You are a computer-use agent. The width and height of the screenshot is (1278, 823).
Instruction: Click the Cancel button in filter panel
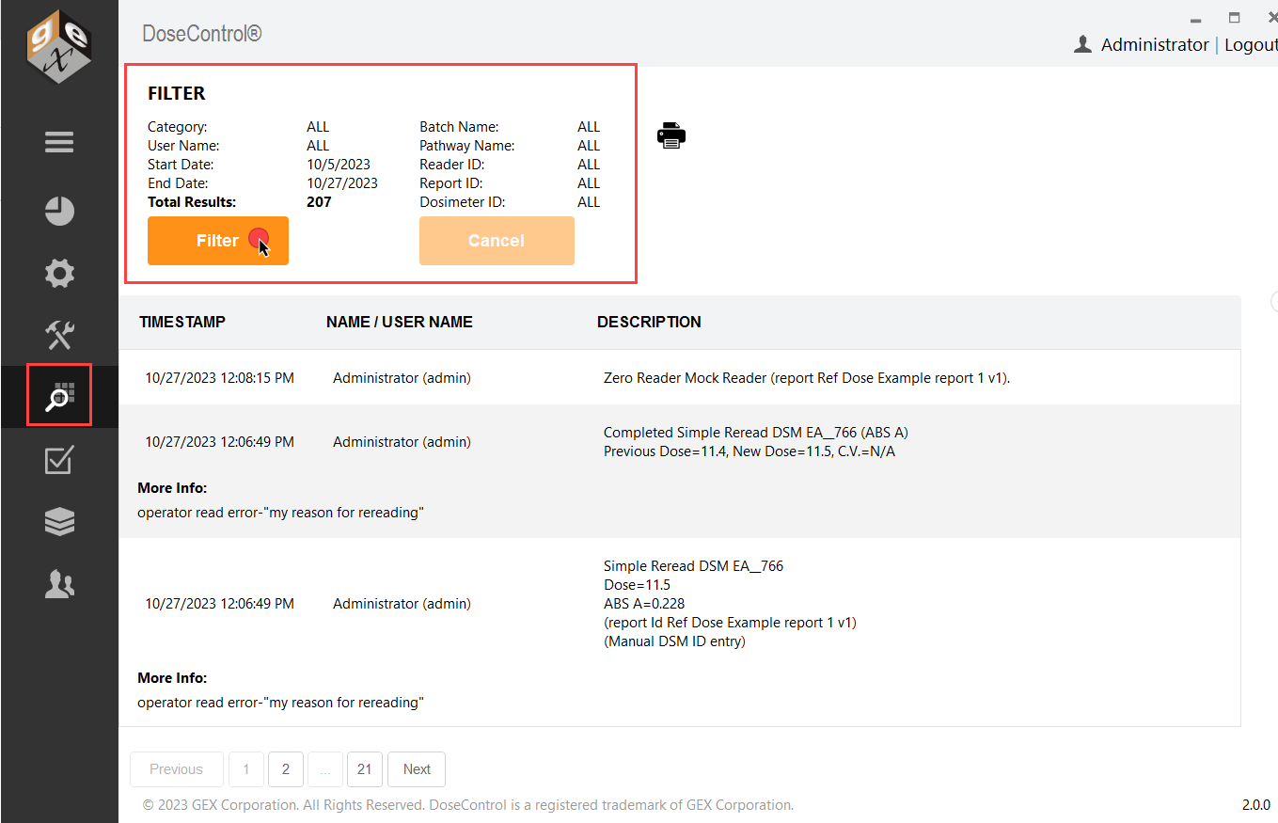[x=497, y=241]
